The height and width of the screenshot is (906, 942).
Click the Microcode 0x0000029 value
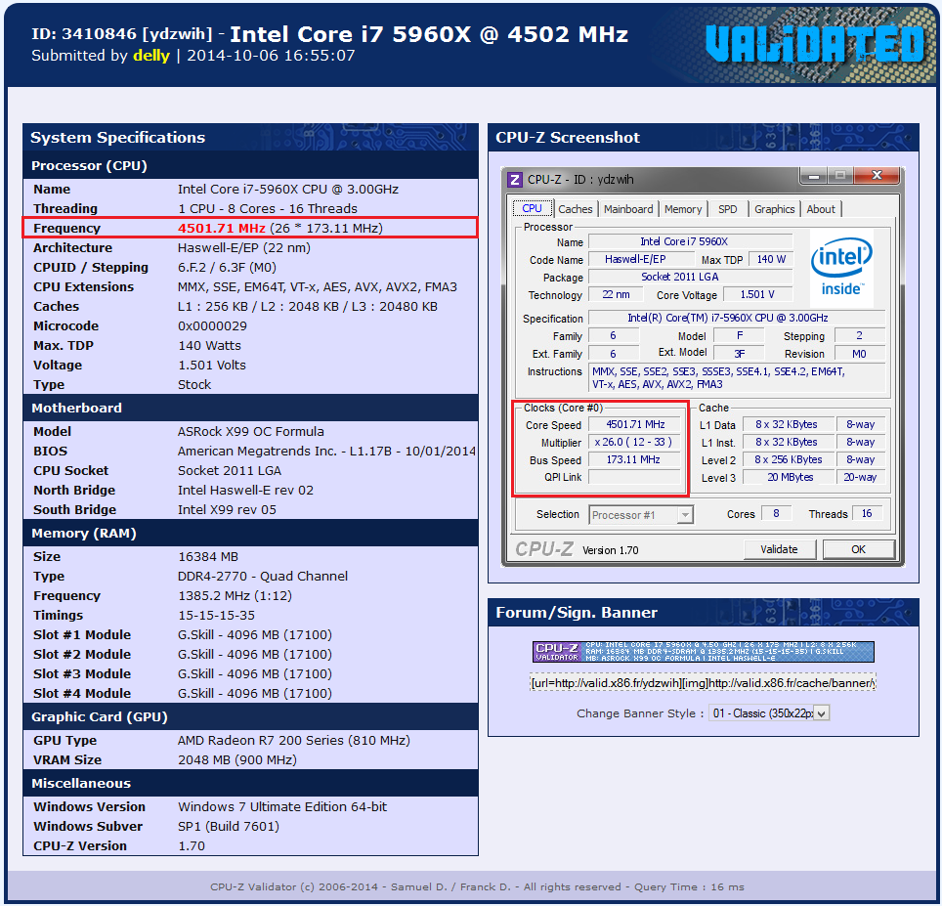tap(212, 326)
